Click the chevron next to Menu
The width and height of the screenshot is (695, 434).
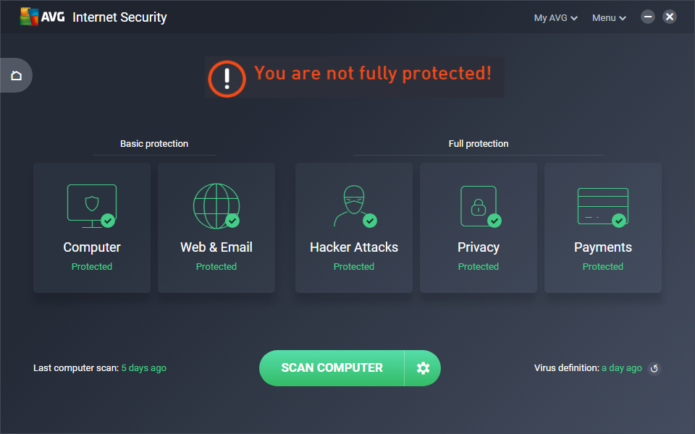(623, 19)
